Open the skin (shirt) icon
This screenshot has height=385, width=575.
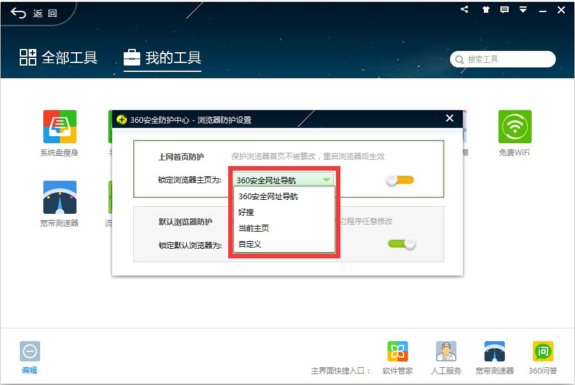tap(486, 10)
